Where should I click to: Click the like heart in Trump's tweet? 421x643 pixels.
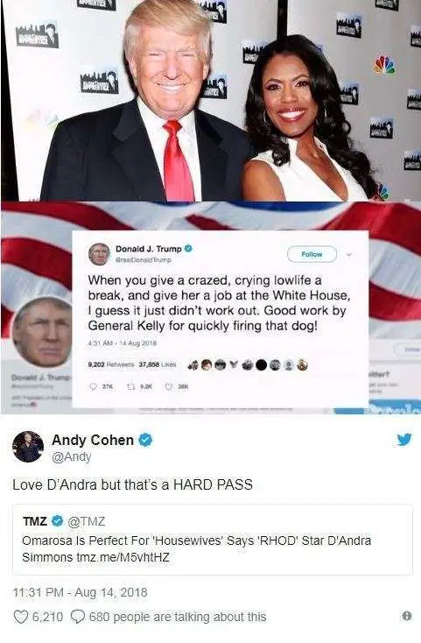click(x=168, y=386)
